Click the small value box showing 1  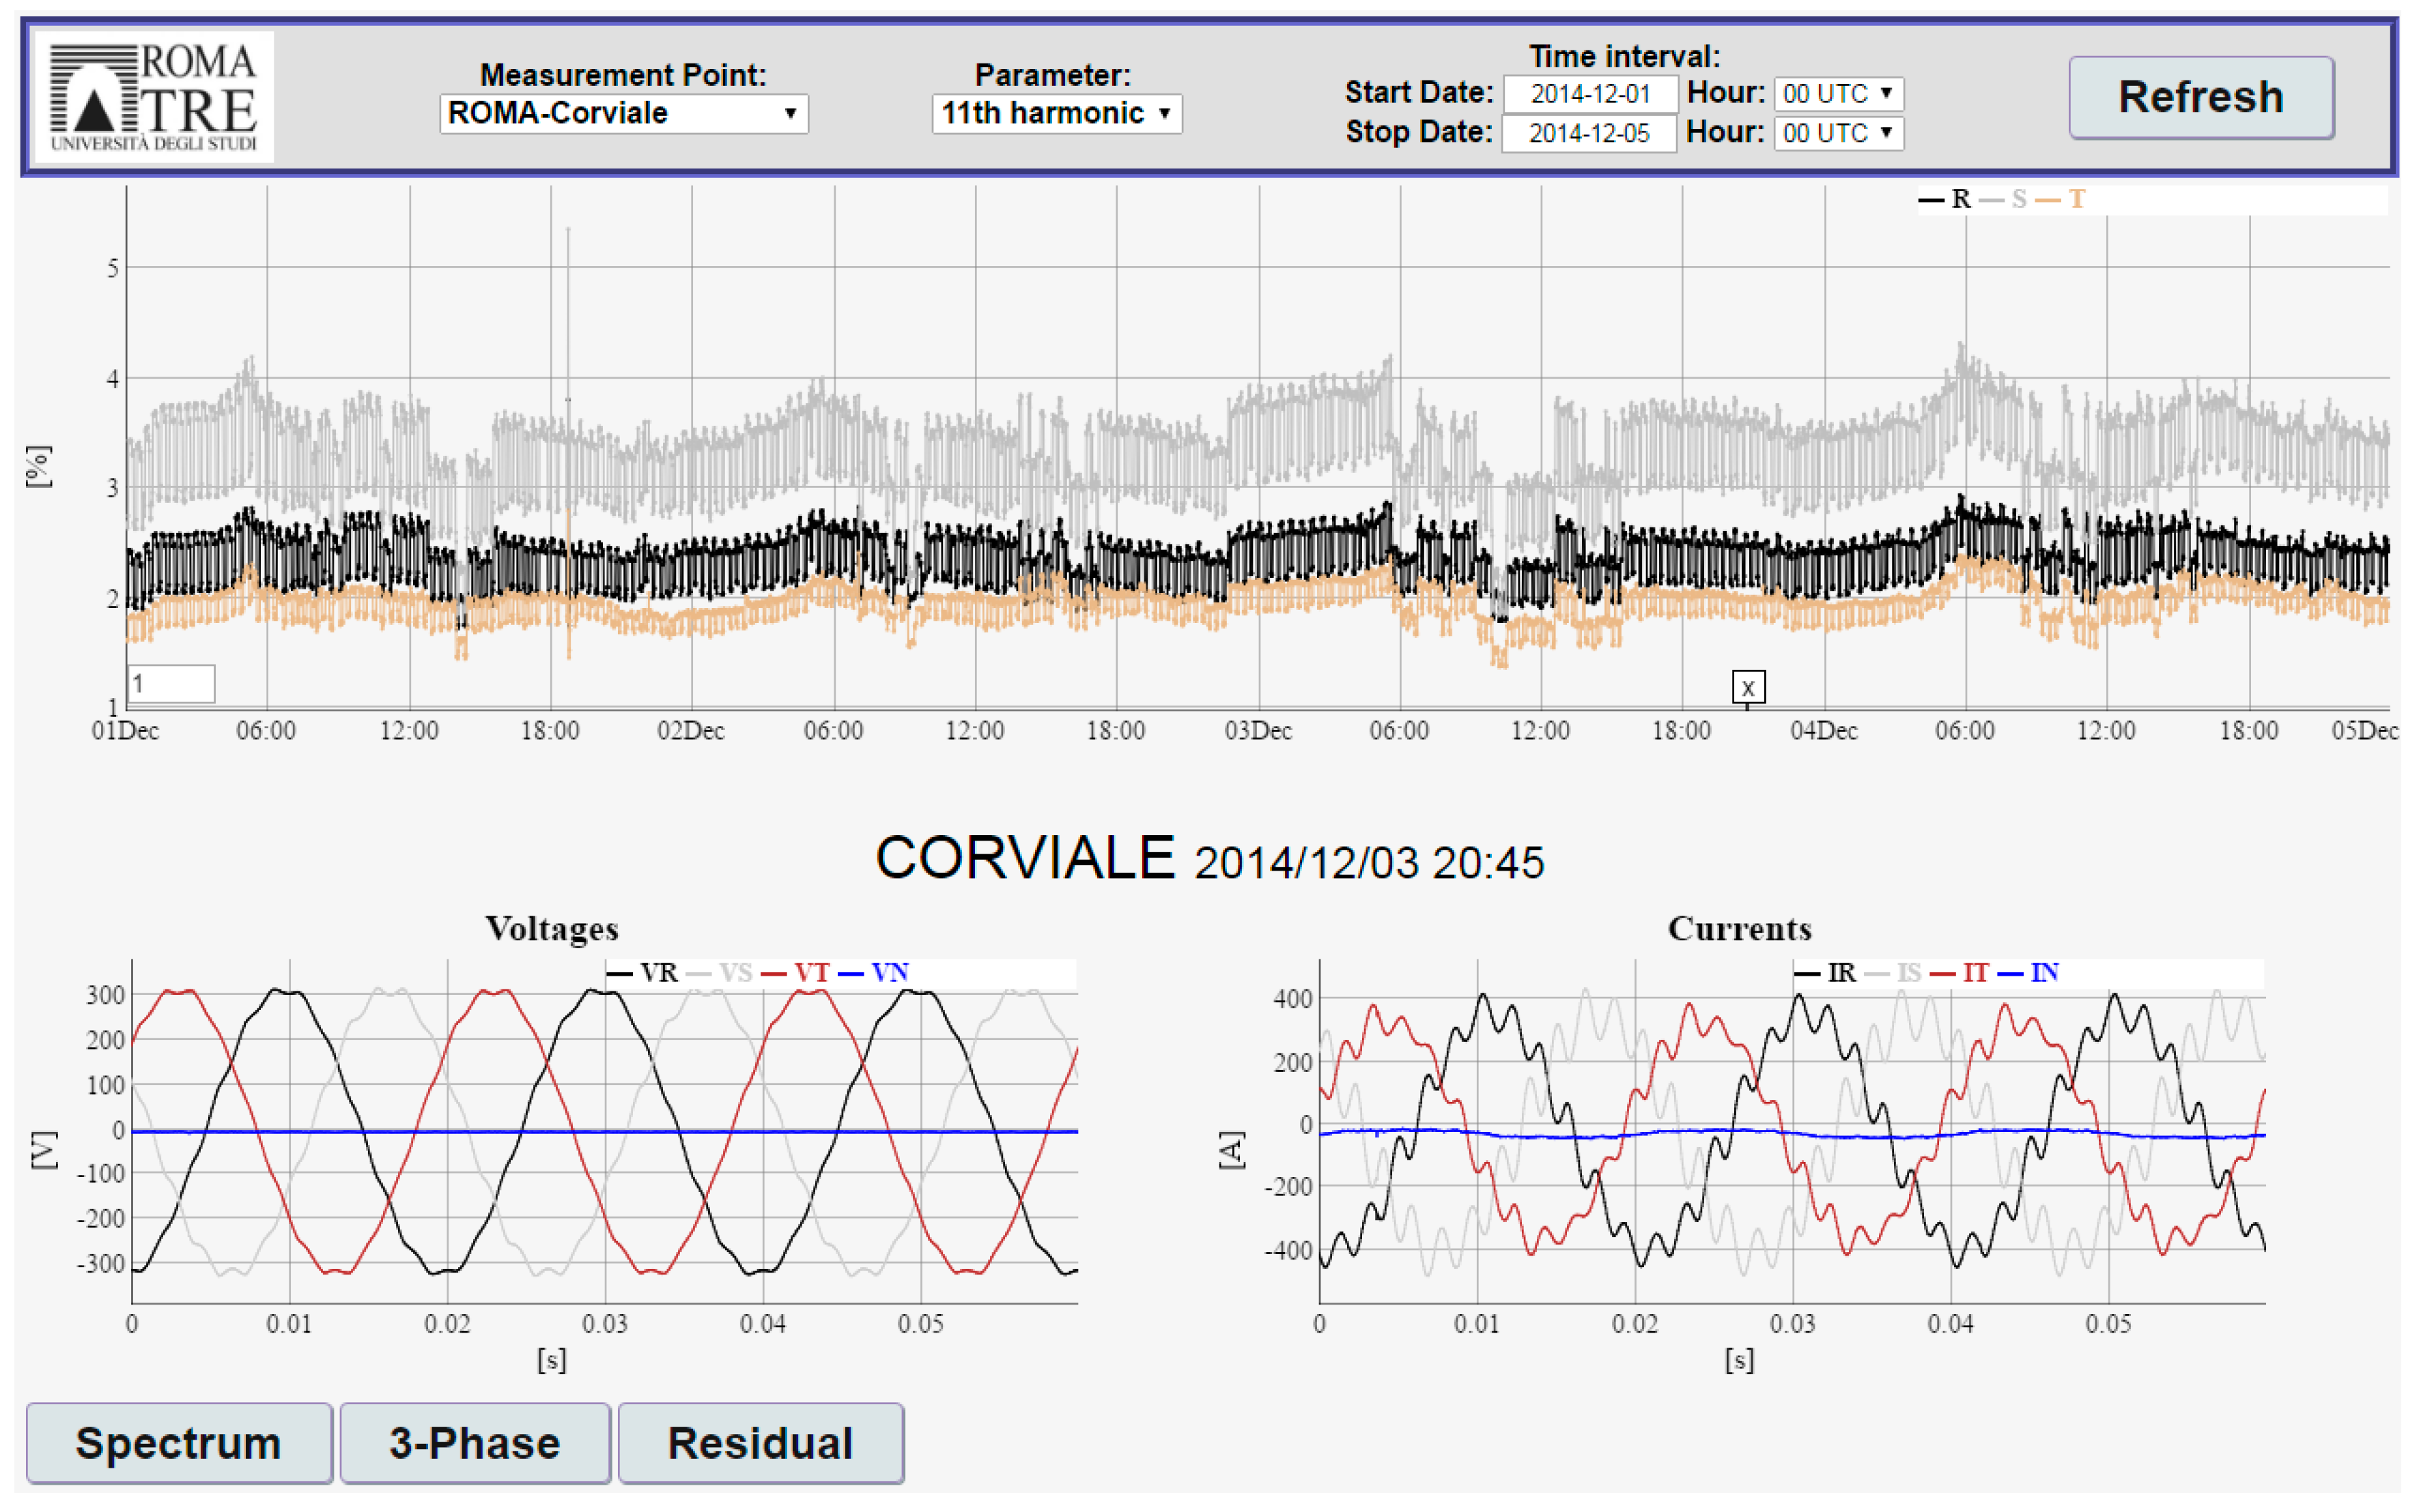pyautogui.click(x=171, y=684)
